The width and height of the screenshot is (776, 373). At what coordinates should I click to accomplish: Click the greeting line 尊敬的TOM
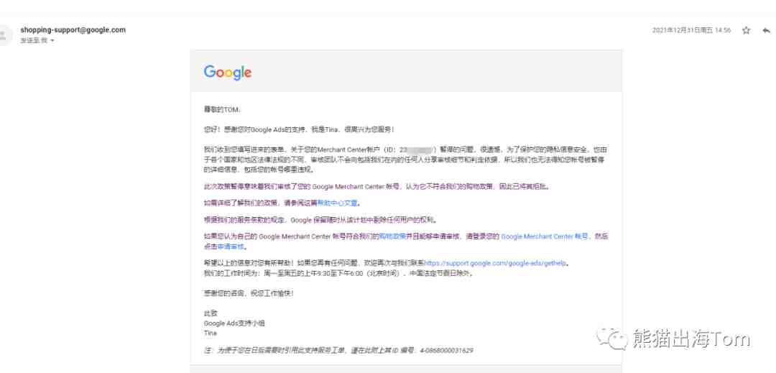pyautogui.click(x=221, y=109)
